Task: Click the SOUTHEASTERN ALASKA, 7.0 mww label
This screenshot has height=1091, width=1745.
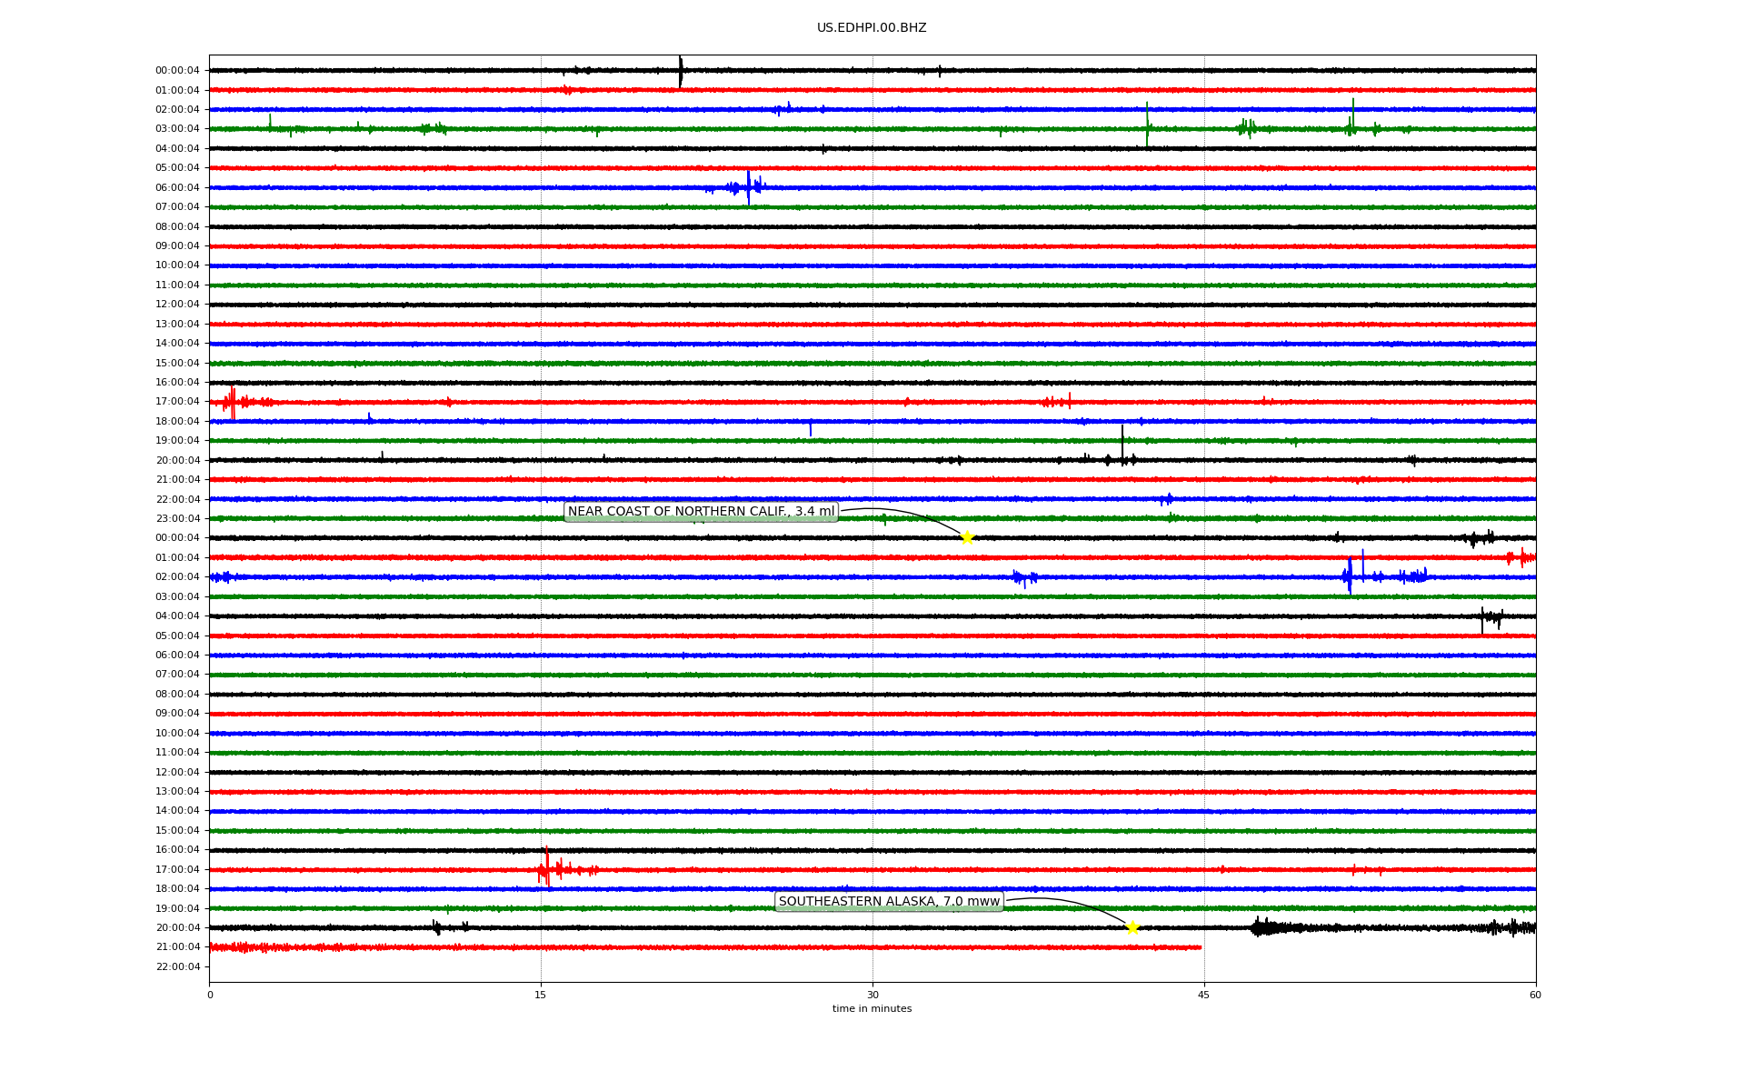Action: 889,902
